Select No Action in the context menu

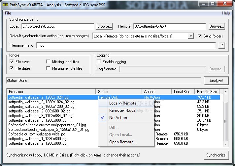click(x=126, y=118)
